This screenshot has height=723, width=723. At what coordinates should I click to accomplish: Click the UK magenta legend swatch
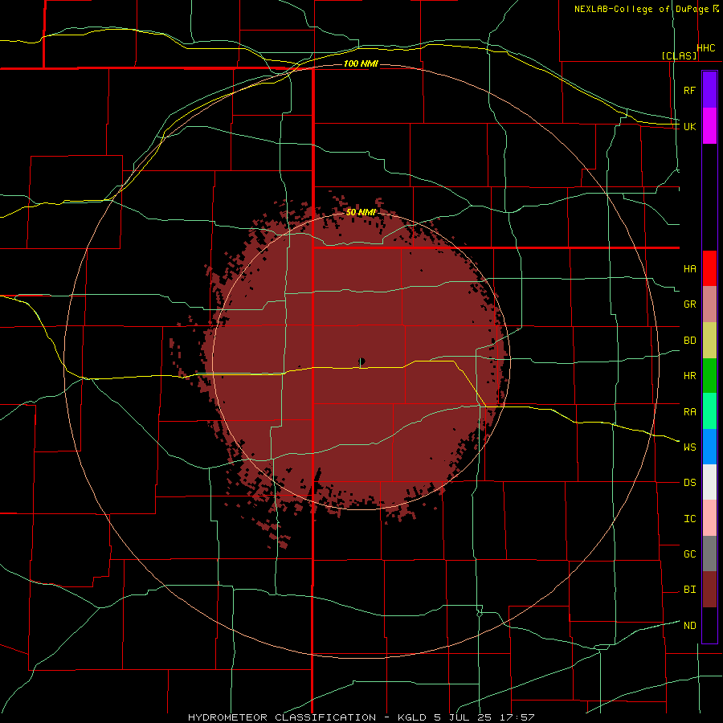pyautogui.click(x=709, y=126)
